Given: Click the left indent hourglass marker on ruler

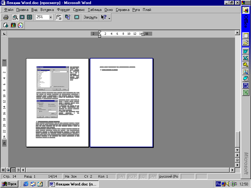Looking at the screenshot, I should point(99,34).
